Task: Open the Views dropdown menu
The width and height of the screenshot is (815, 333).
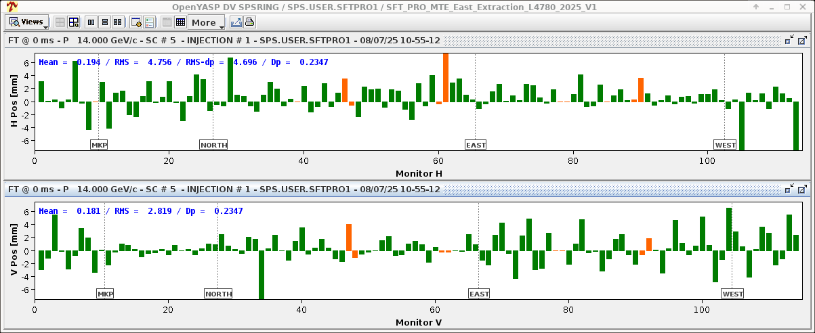Action: pos(28,22)
